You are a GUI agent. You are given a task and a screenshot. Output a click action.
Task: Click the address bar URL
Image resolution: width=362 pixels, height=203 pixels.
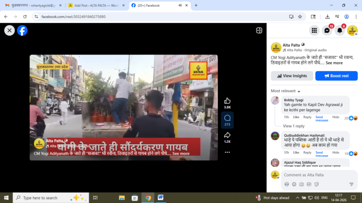(74, 16)
